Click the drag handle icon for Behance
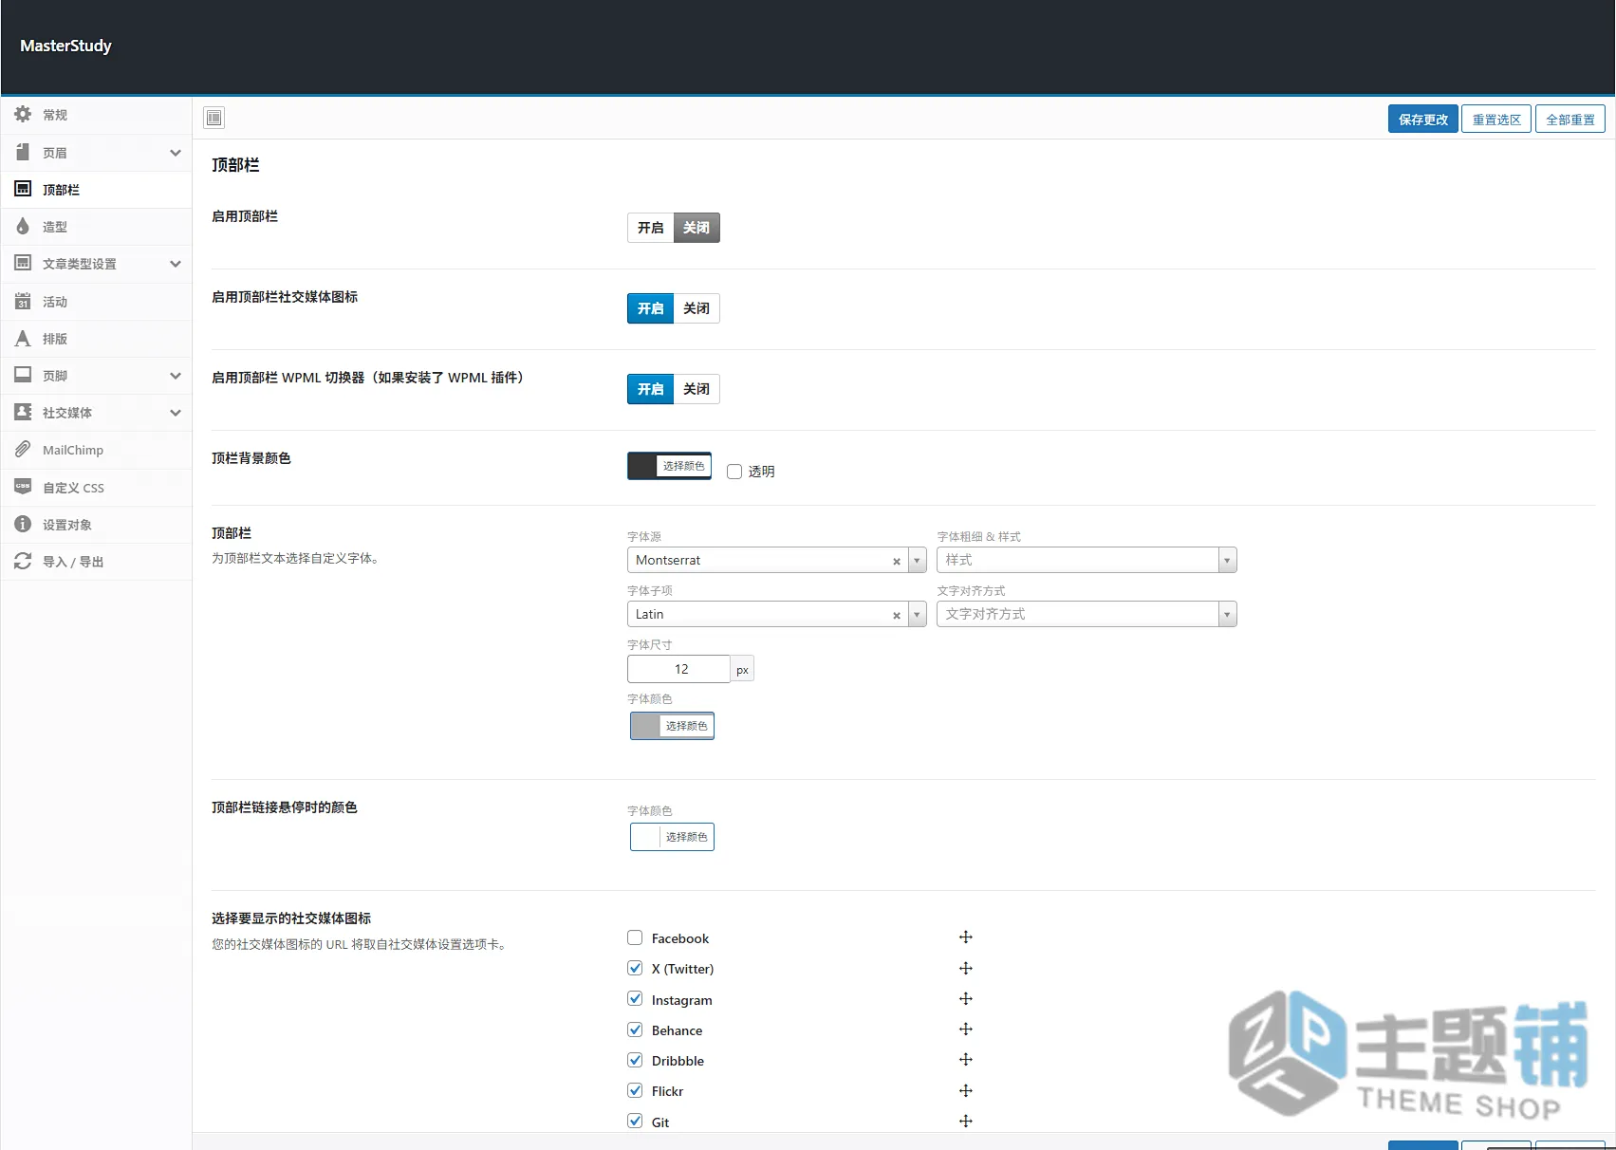The height and width of the screenshot is (1150, 1616). tap(966, 1029)
